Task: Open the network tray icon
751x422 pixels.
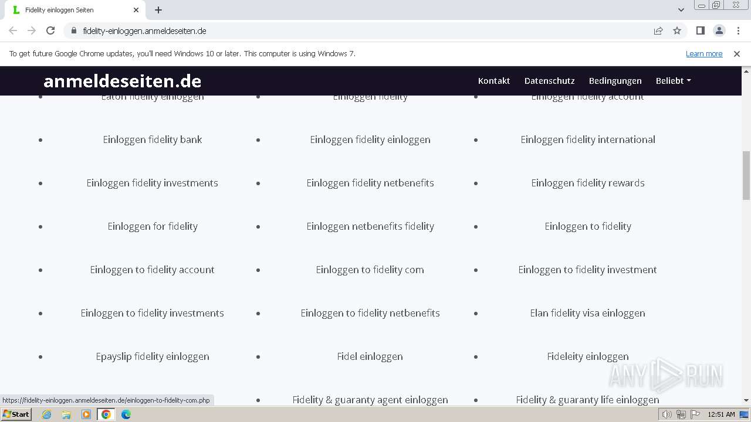Action: 681,414
